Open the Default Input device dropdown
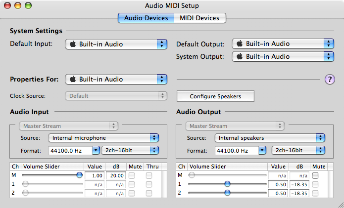 coord(116,44)
